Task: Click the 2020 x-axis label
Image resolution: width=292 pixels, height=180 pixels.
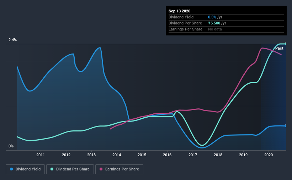Action: [x=269, y=155]
